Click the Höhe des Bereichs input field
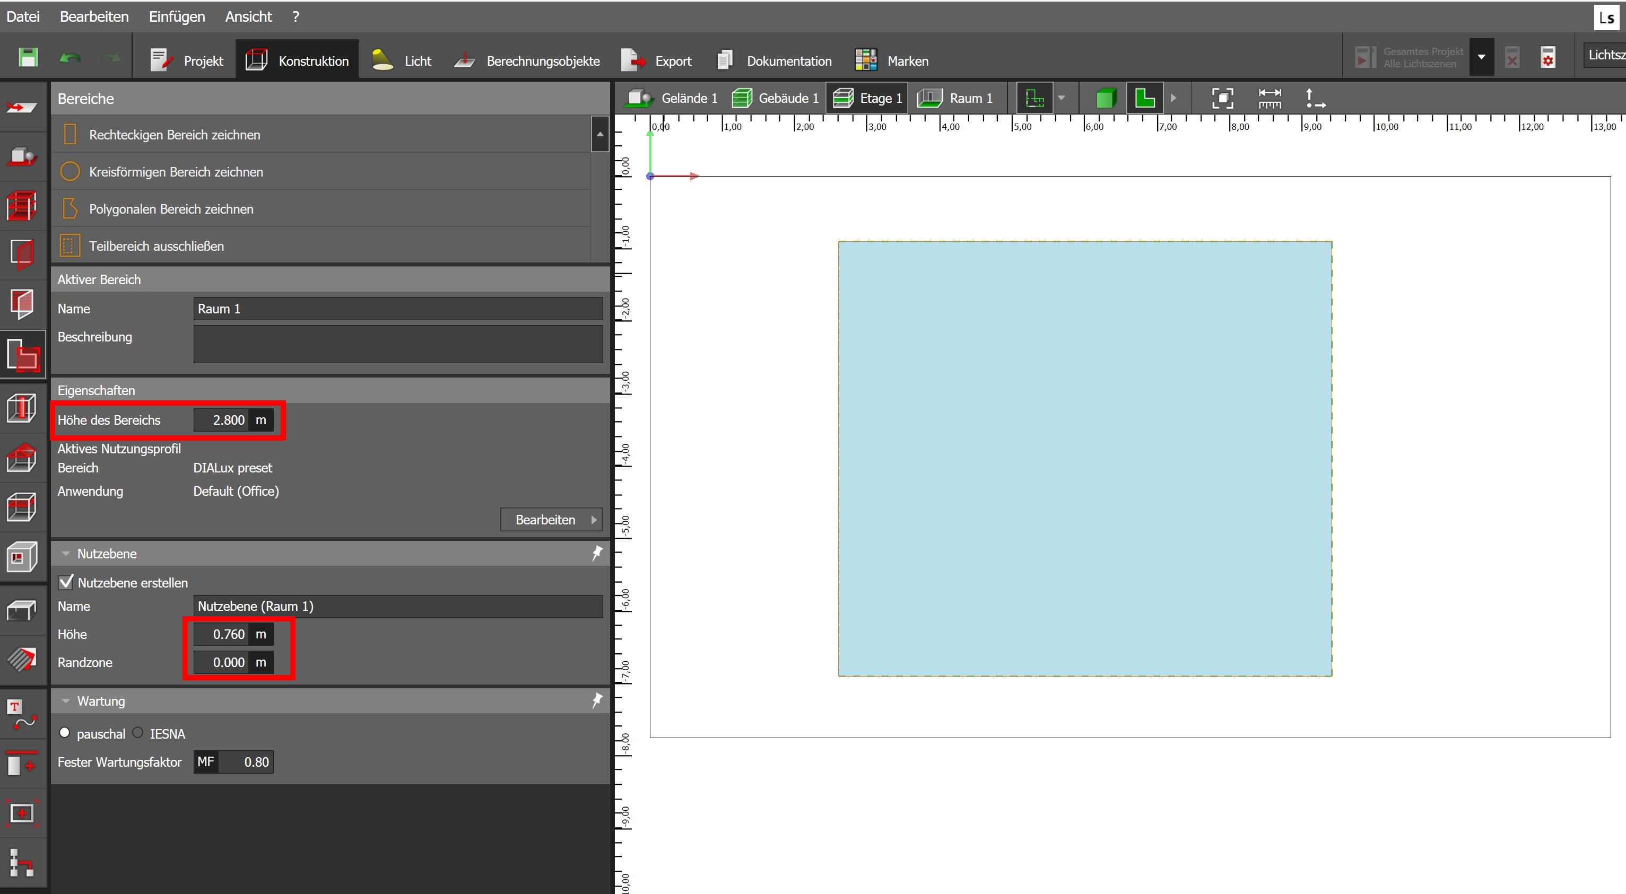The width and height of the screenshot is (1626, 894). pyautogui.click(x=221, y=420)
